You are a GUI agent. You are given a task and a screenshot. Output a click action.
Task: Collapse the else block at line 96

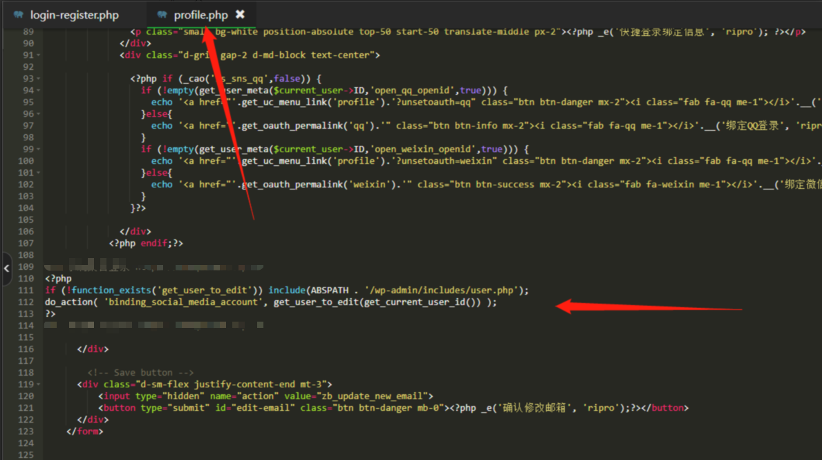(x=39, y=114)
